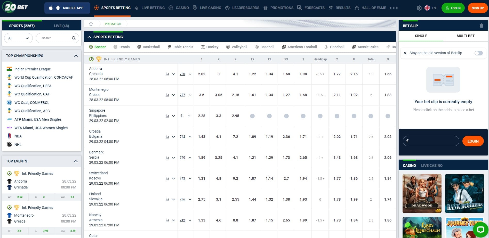
Task: Click WC Qual CONMEBOL emblem icon
Action: tap(9, 102)
